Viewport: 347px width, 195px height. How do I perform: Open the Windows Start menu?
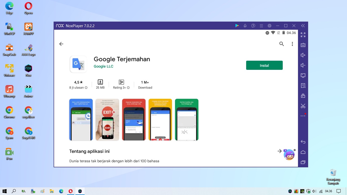(x=4, y=191)
